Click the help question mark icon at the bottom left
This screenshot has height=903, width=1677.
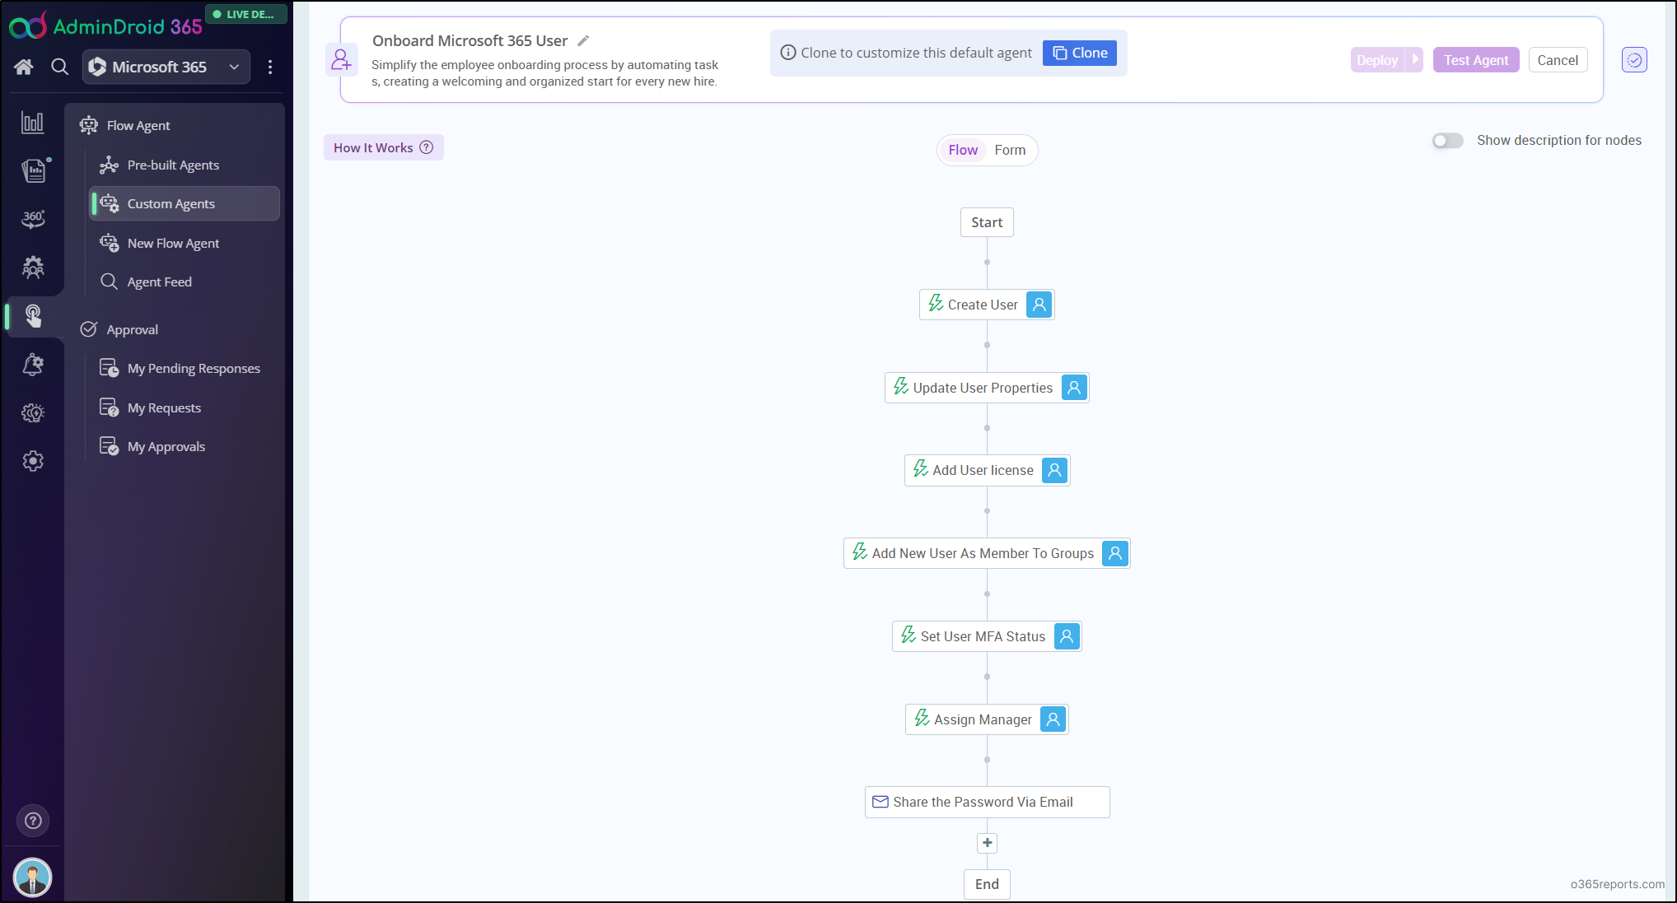coord(33,821)
